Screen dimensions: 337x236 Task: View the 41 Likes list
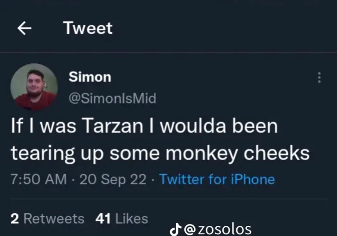click(x=122, y=219)
